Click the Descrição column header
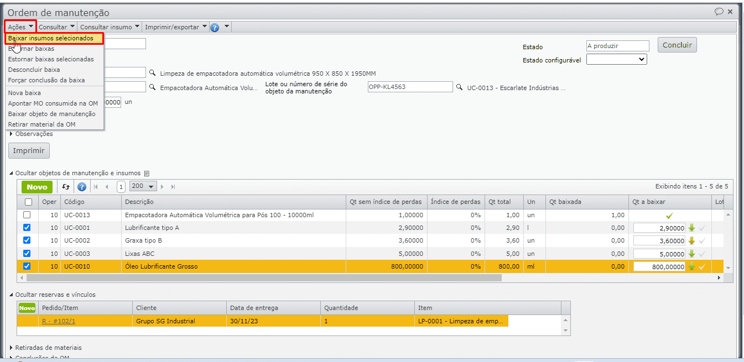 pyautogui.click(x=233, y=202)
